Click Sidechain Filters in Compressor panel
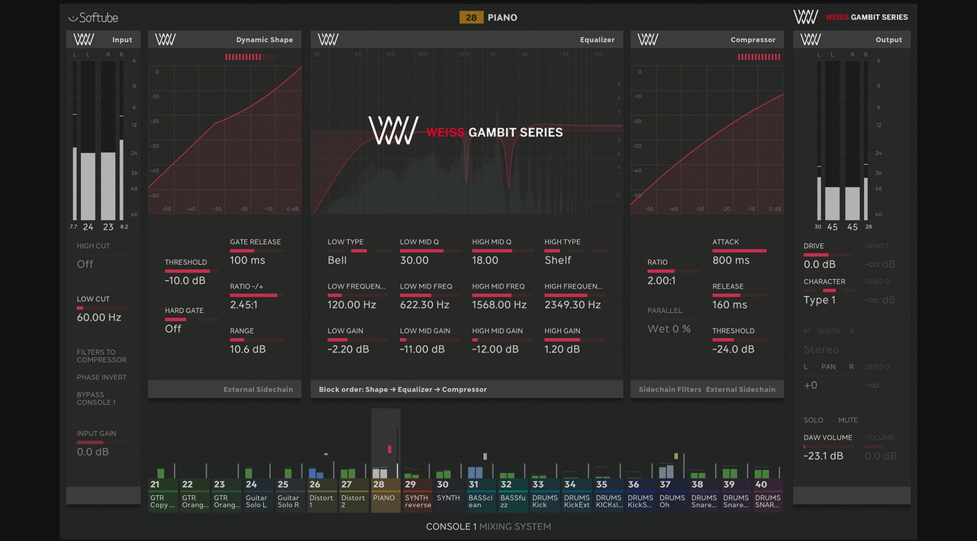The image size is (977, 541). 669,389
